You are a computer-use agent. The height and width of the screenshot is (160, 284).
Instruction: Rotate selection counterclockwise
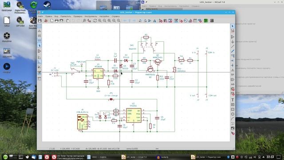pos(140,21)
